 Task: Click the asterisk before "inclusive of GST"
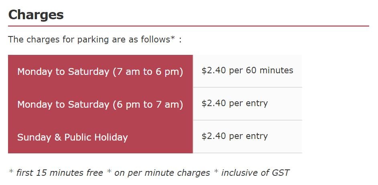coord(216,172)
